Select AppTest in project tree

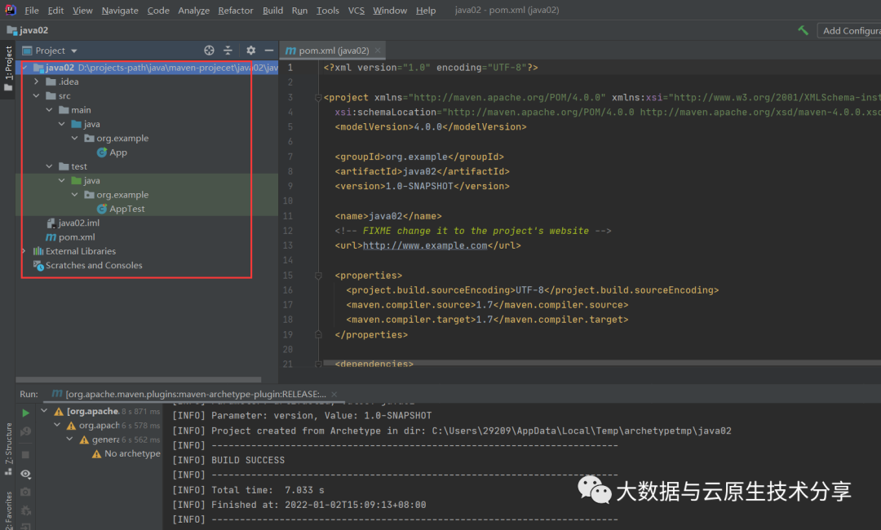127,209
